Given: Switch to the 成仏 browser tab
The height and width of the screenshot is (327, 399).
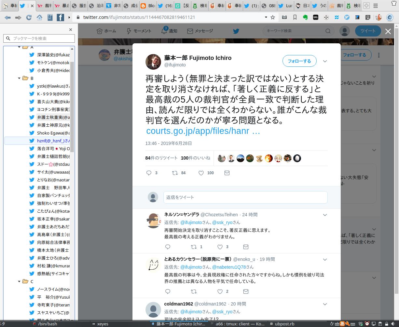Looking at the screenshot, I should click(x=131, y=6).
